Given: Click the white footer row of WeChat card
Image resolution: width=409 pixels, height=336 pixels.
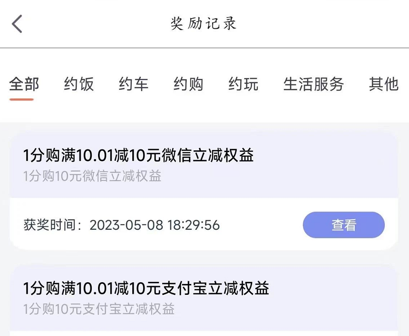Looking at the screenshot, I should [204, 224].
